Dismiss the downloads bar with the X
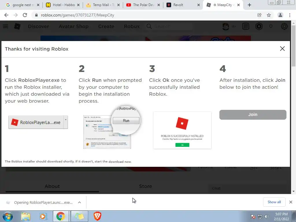Image resolution: width=296 pixels, height=222 pixels. point(291,202)
